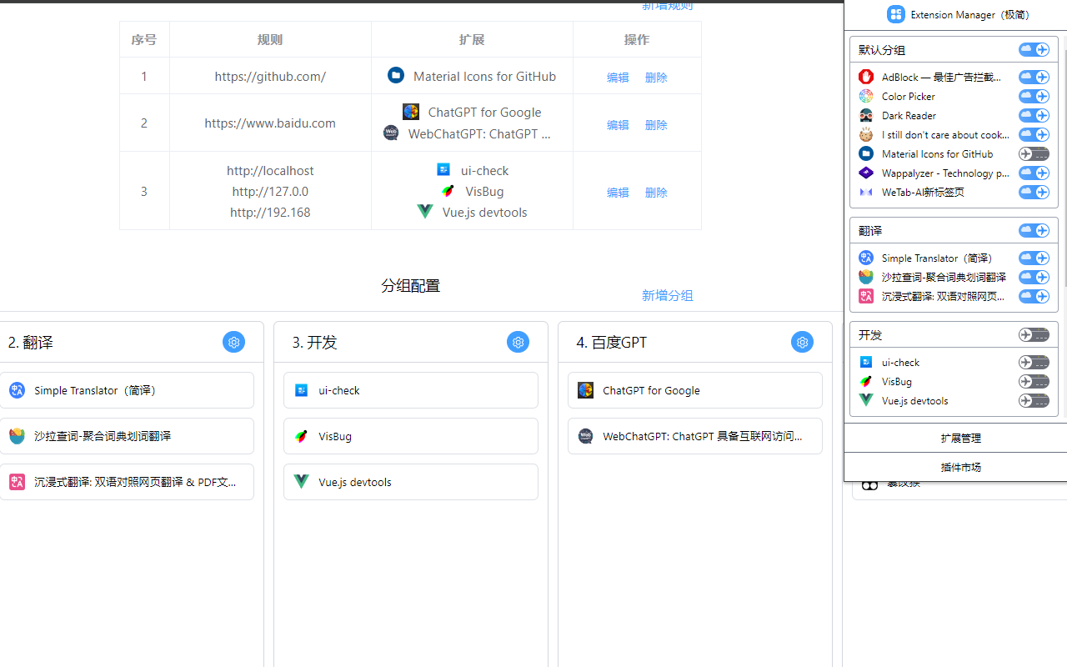This screenshot has width=1067, height=667.
Task: Select Simple Translator card in 翻译 group
Action: tap(126, 390)
